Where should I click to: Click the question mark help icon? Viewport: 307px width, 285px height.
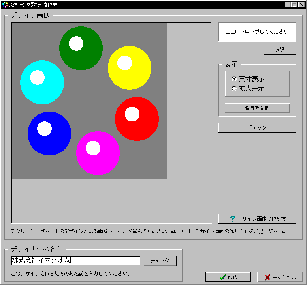pyautogui.click(x=232, y=219)
